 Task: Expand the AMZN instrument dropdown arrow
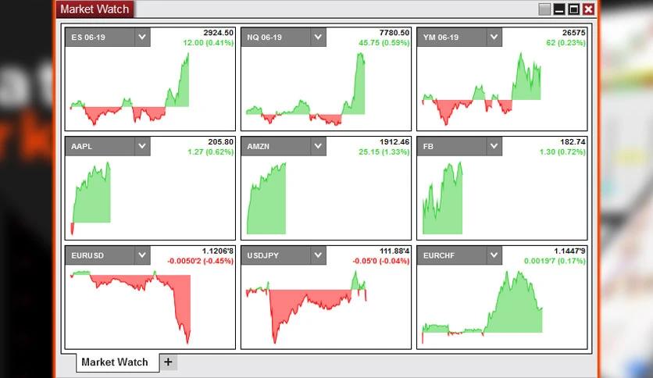(x=318, y=146)
